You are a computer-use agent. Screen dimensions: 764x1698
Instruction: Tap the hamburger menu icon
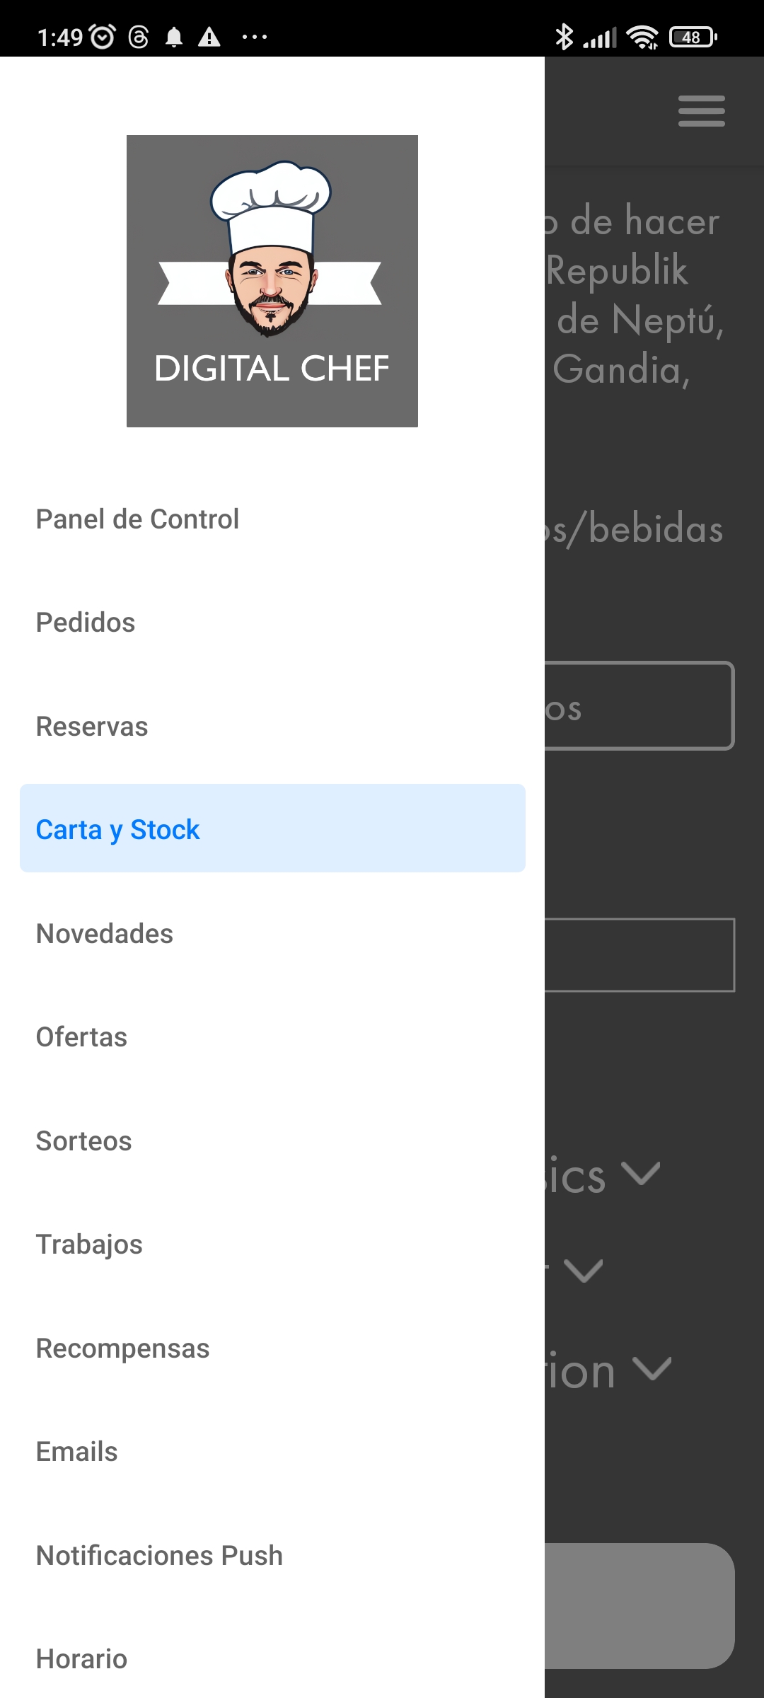click(701, 111)
